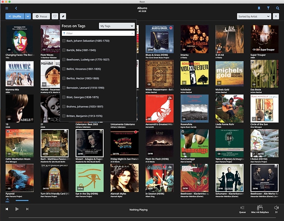
Task: Select the iMac mit Babyface audio zone
Action: pyautogui.click(x=260, y=209)
